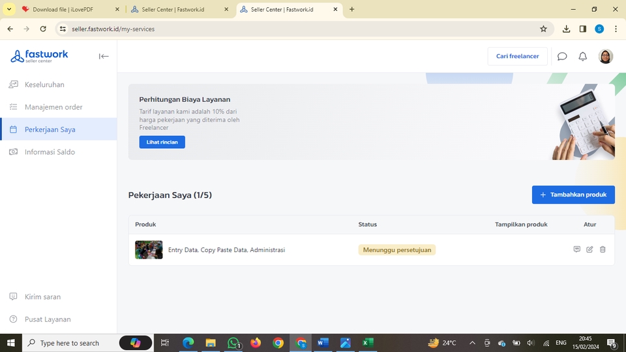
Task: Open Microsoft Word from taskbar
Action: tap(323, 343)
